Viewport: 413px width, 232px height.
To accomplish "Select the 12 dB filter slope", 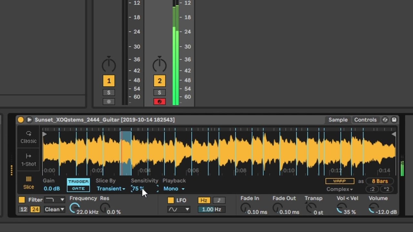I will coord(24,209).
